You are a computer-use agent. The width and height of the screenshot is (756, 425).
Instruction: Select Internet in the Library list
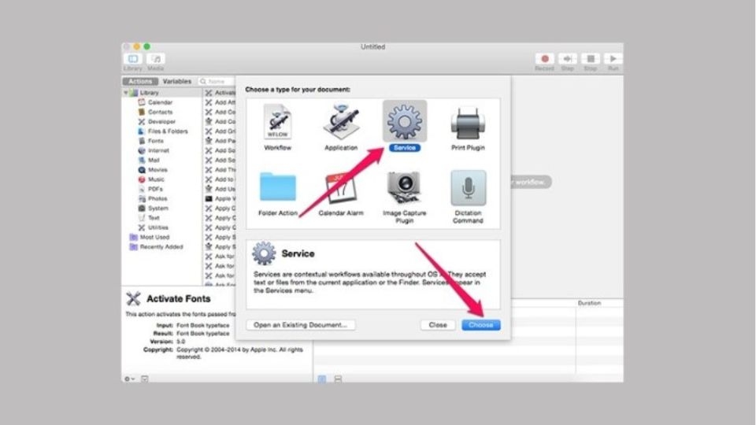tap(158, 150)
